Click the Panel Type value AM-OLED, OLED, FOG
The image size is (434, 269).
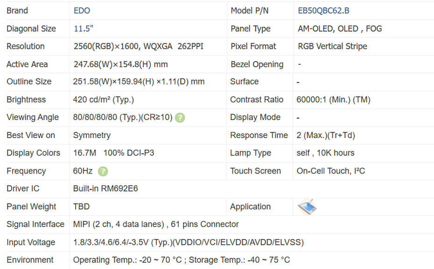tap(340, 28)
